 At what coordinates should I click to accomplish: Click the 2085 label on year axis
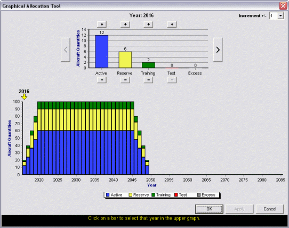(280, 180)
